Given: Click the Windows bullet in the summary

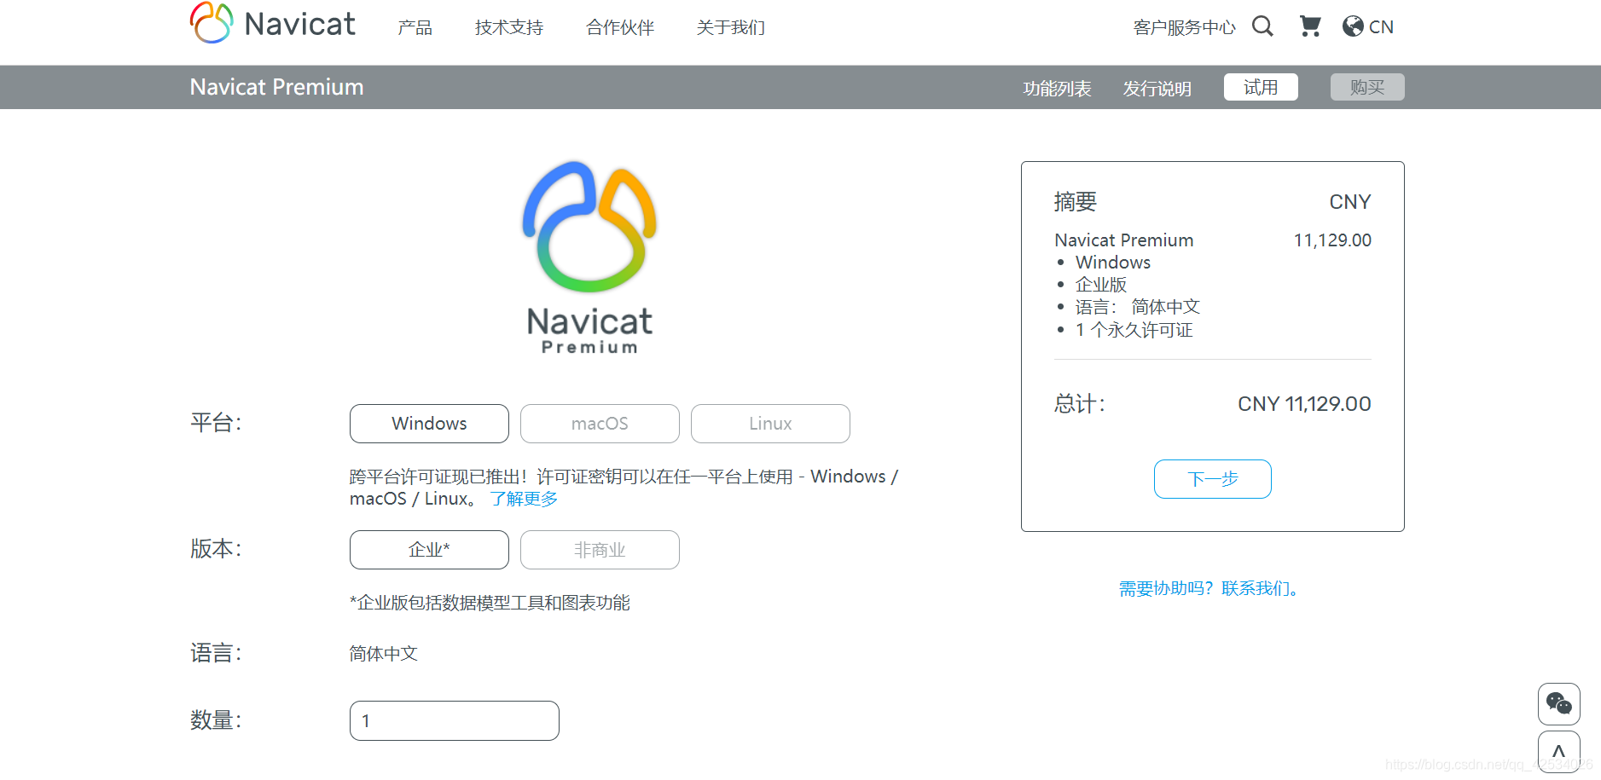Looking at the screenshot, I should 1112,263.
